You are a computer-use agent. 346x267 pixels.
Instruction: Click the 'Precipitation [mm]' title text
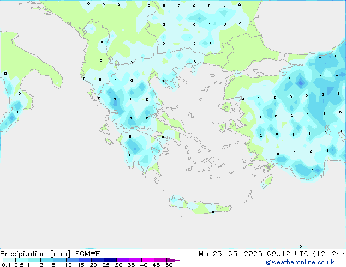[x=35, y=254]
